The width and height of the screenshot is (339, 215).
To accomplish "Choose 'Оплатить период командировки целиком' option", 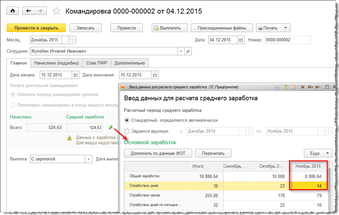I will pos(13,95).
